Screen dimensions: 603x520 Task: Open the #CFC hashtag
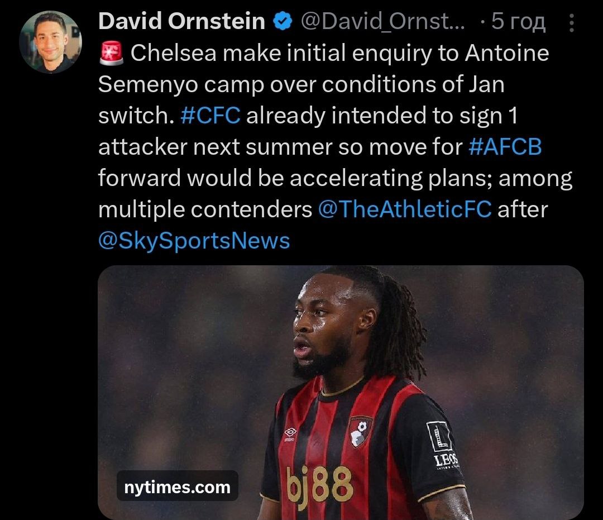click(x=210, y=116)
